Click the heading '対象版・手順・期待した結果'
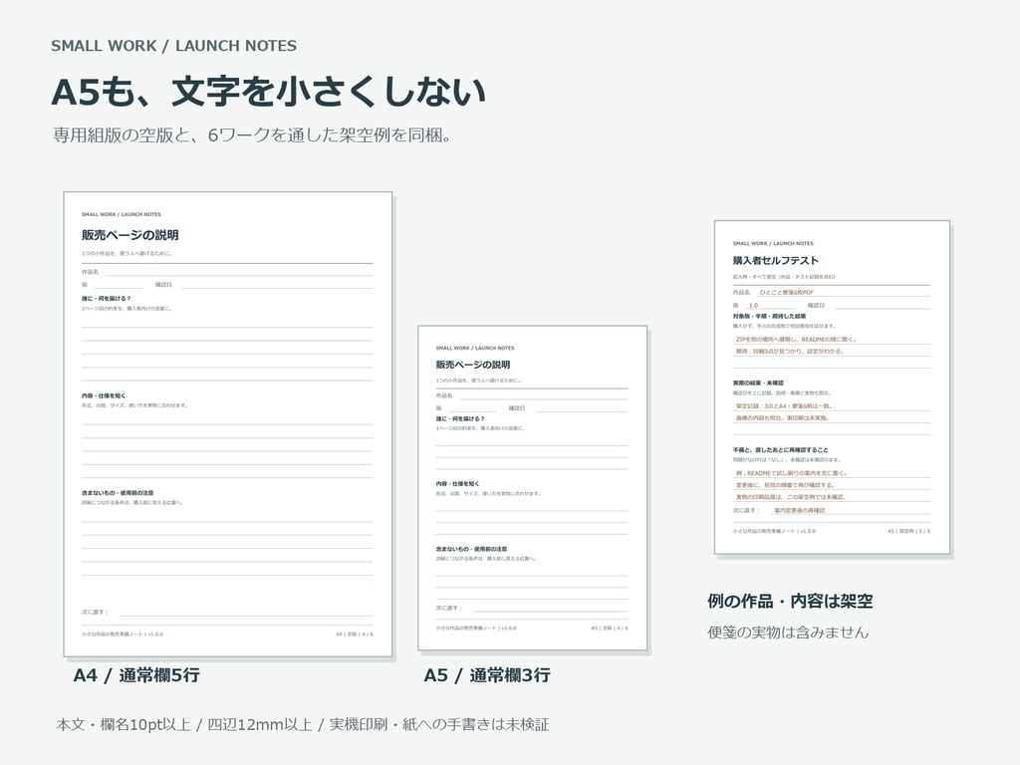This screenshot has height=765, width=1020. pyautogui.click(x=770, y=316)
